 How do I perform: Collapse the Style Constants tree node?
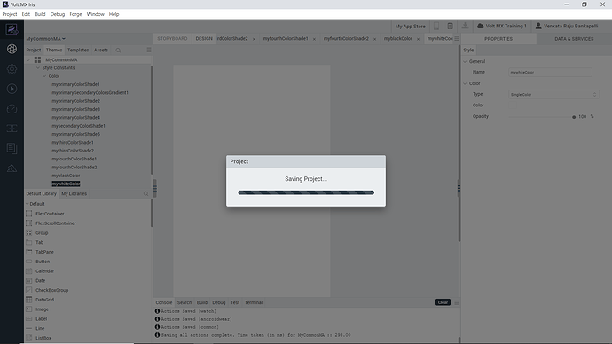(x=38, y=68)
